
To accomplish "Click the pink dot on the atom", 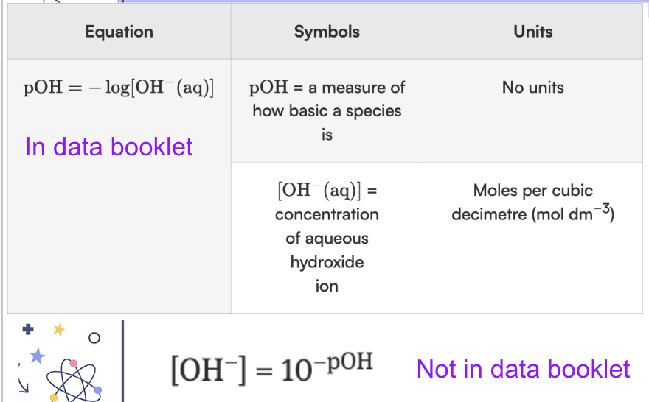I will pyautogui.click(x=73, y=363).
